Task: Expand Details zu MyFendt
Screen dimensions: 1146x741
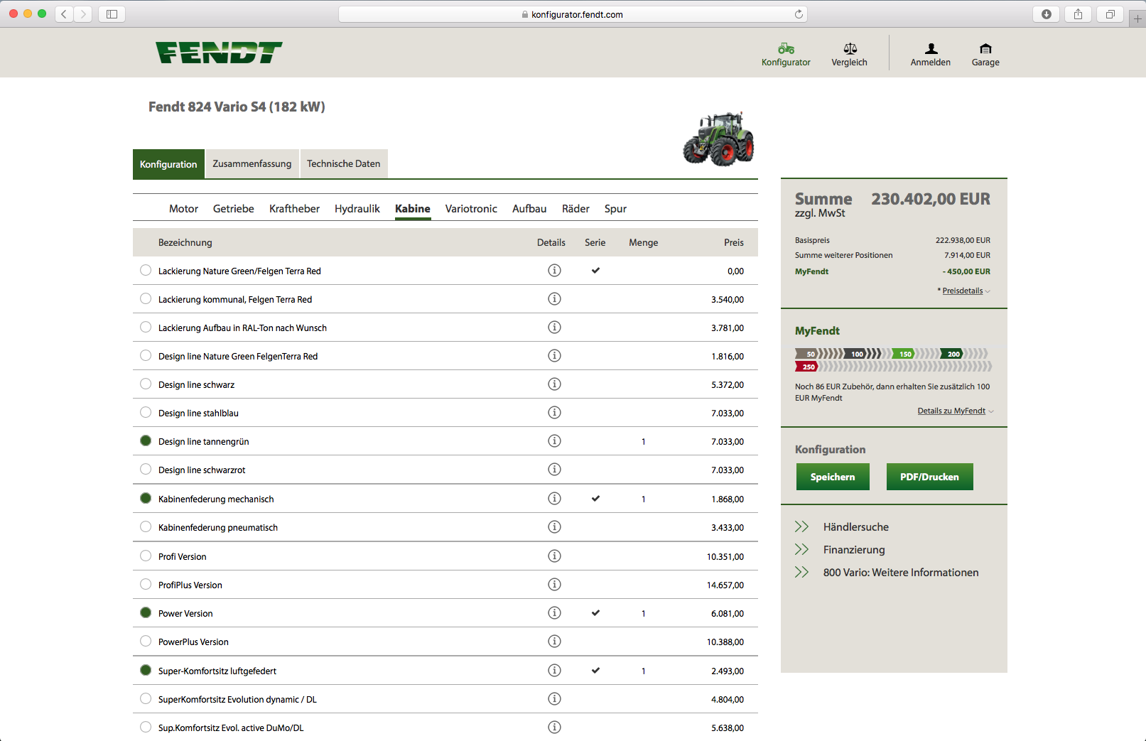Action: coord(951,411)
